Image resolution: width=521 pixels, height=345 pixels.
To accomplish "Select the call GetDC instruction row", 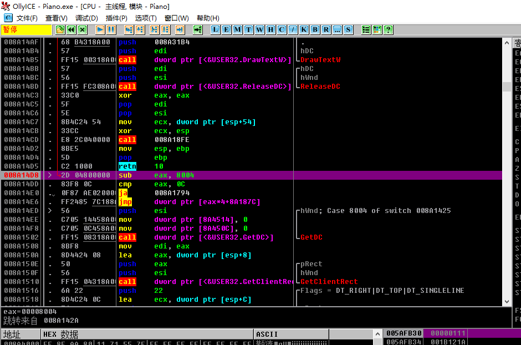I will [252, 237].
